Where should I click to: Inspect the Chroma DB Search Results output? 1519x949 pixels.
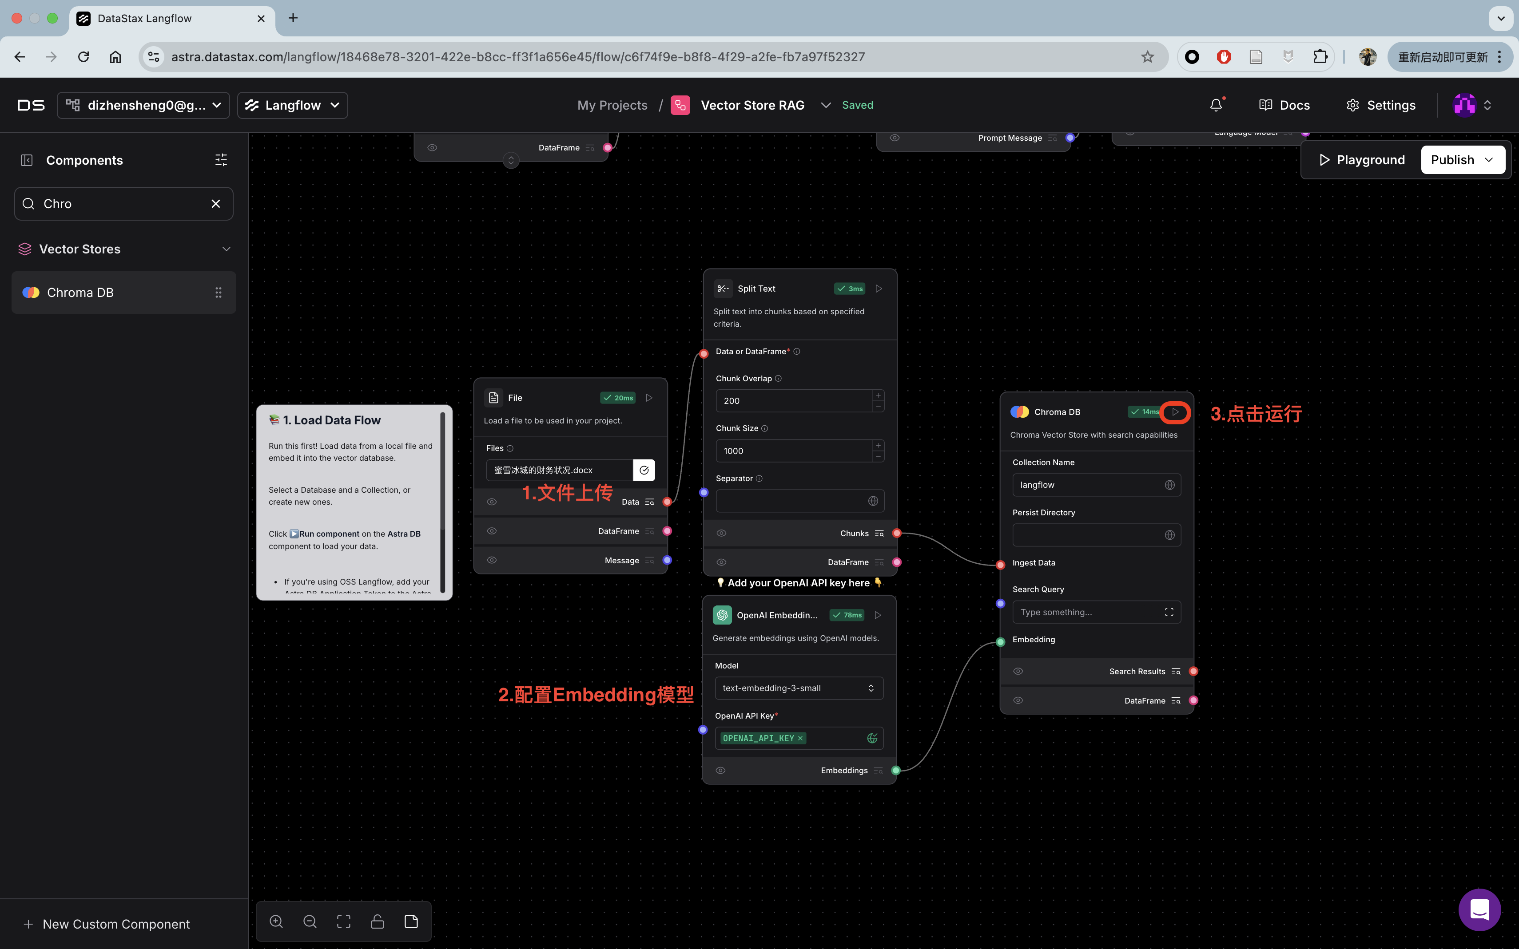pos(1176,672)
